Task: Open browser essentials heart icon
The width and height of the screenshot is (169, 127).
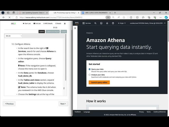Action: point(155,17)
